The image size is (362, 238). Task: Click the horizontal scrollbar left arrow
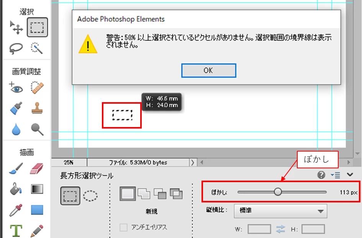pyautogui.click(x=202, y=162)
